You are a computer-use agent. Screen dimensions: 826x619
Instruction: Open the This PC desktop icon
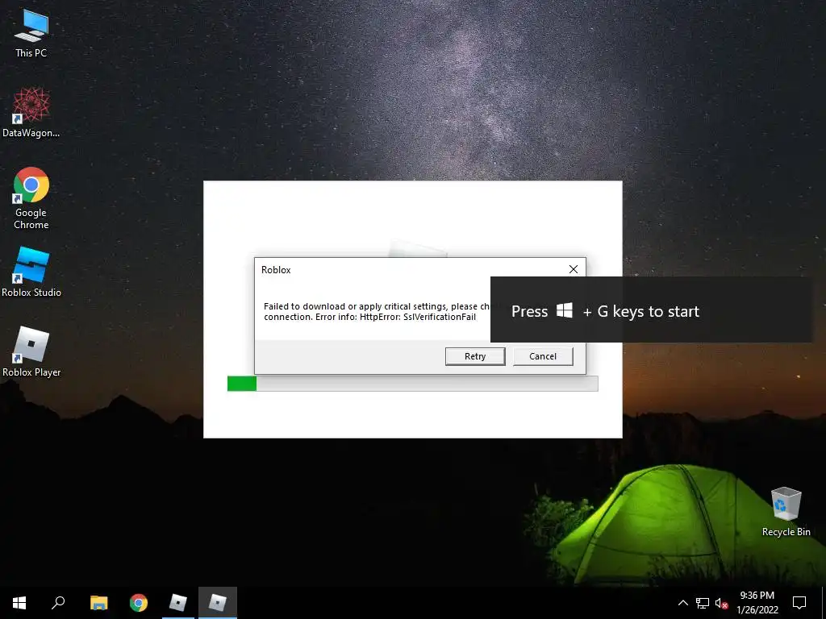[x=31, y=33]
